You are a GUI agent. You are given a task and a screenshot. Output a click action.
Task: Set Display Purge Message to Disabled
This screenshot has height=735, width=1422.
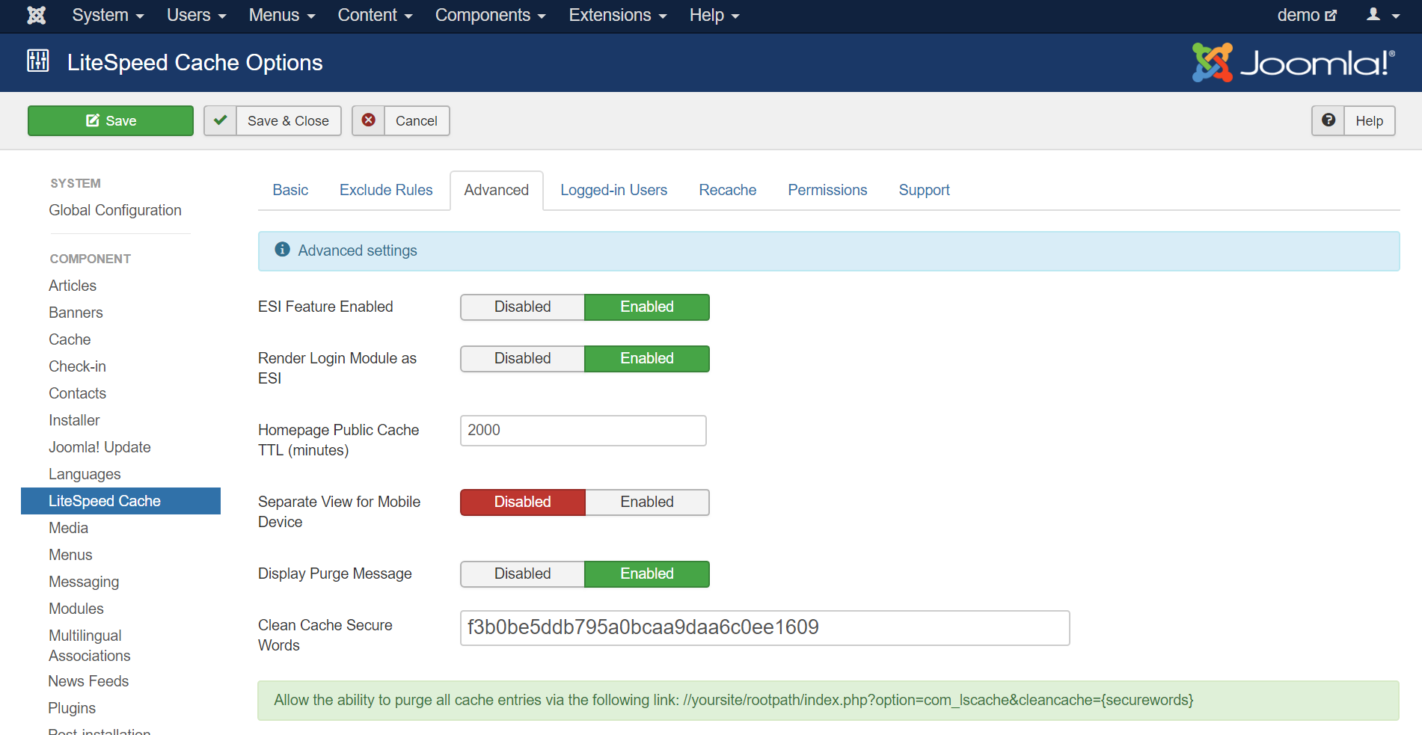coord(522,573)
